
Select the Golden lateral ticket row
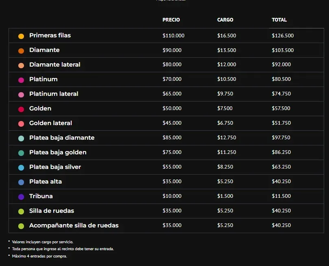[x=166, y=123]
